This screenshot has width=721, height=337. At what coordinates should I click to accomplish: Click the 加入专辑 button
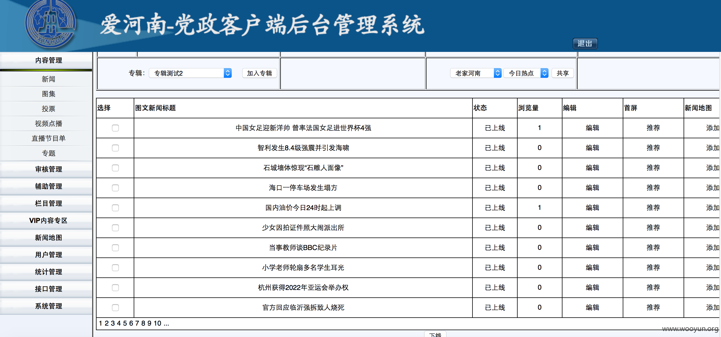click(x=259, y=73)
